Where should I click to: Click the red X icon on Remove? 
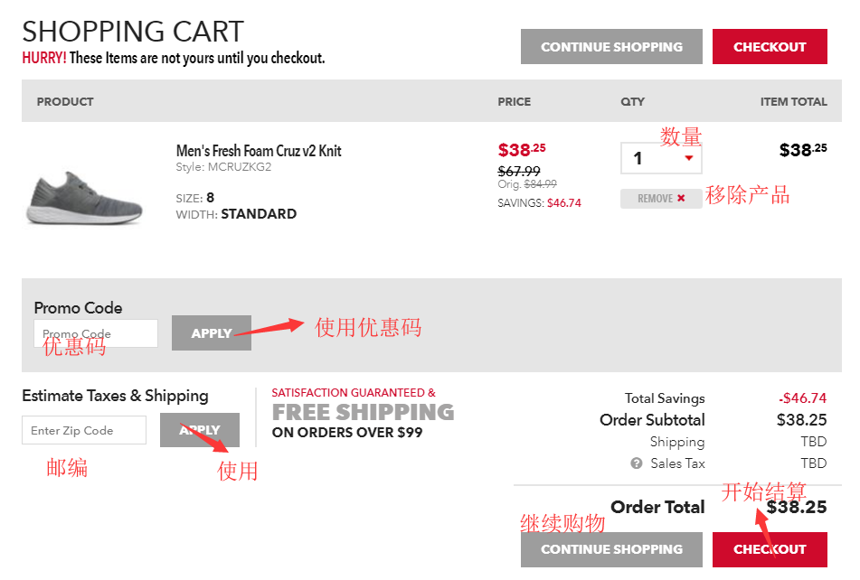(x=681, y=199)
